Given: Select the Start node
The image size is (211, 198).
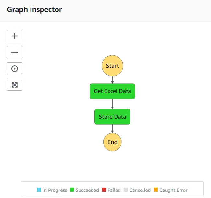Looking at the screenshot, I should (112, 66).
